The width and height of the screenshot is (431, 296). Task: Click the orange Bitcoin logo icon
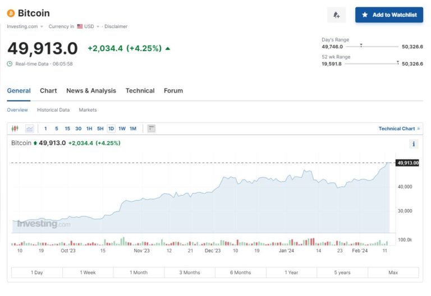click(11, 13)
